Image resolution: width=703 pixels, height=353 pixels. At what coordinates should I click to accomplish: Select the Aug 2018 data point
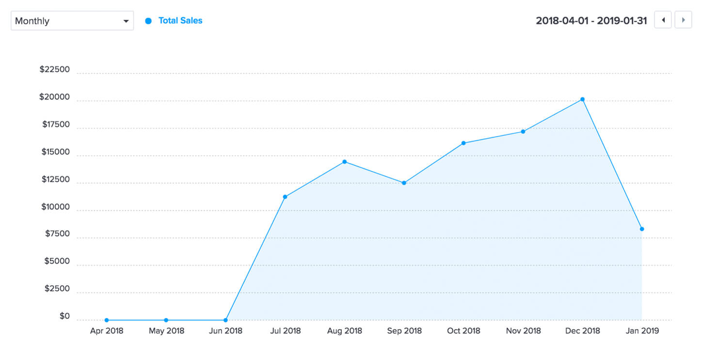[344, 161]
